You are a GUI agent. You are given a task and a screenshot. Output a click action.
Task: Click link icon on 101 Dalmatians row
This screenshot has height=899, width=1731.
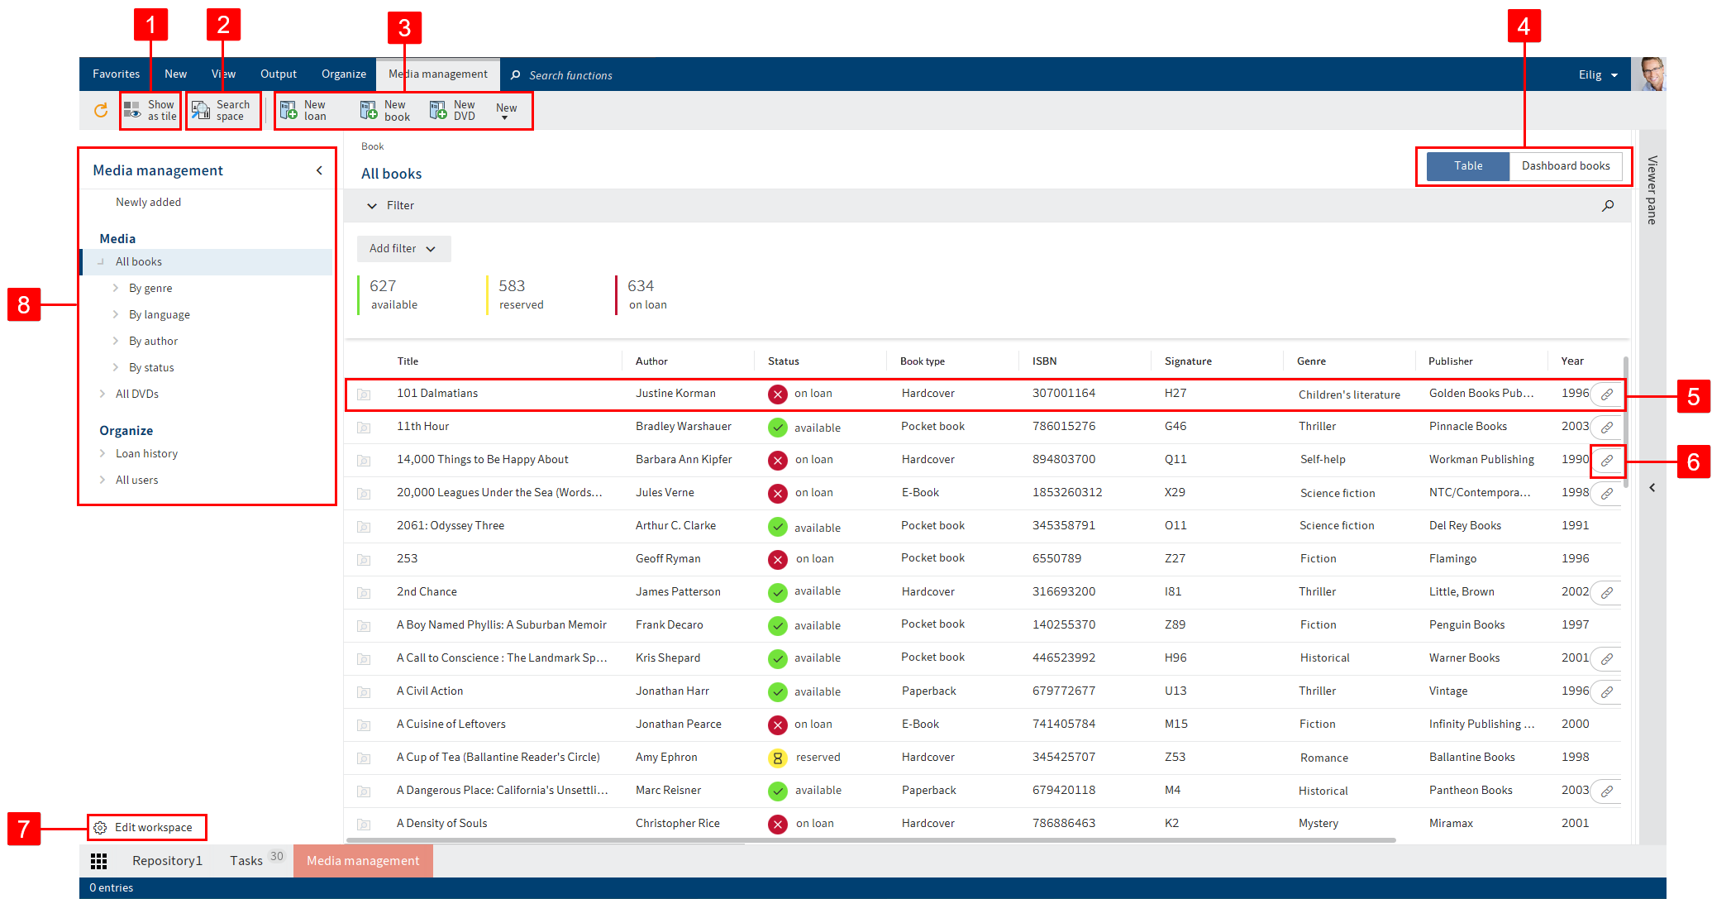[x=1606, y=395]
